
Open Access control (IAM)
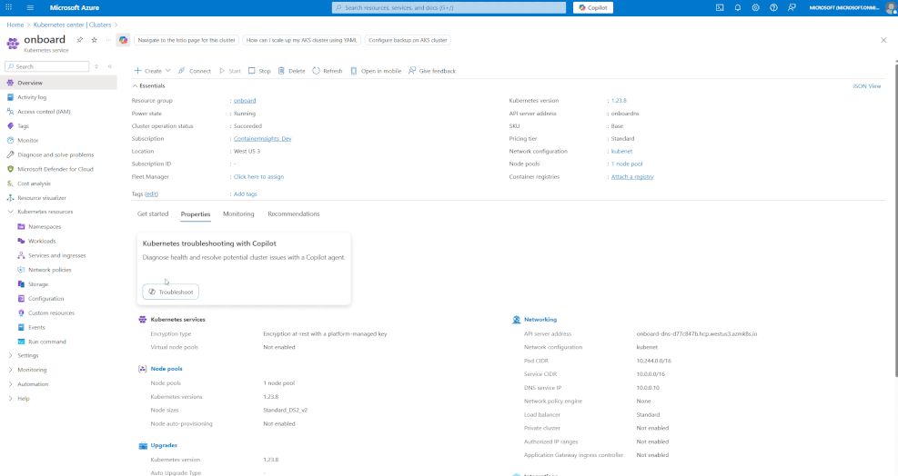tap(44, 112)
